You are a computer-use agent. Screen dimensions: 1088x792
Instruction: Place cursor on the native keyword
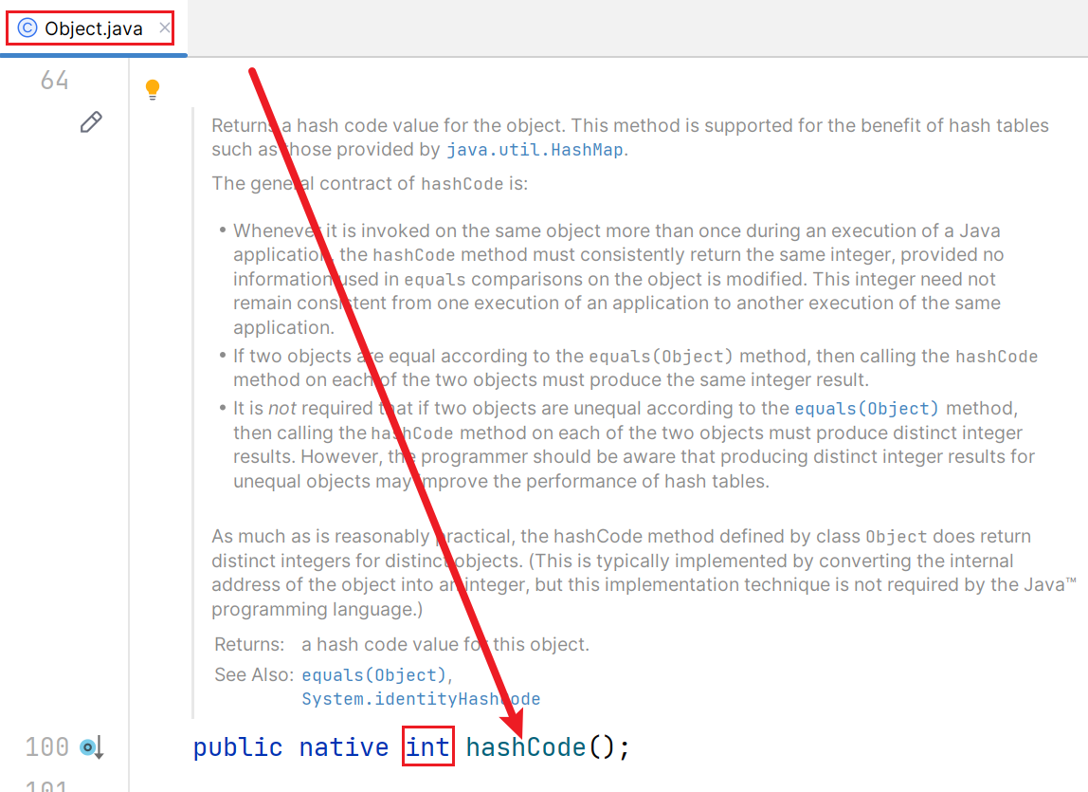click(343, 747)
